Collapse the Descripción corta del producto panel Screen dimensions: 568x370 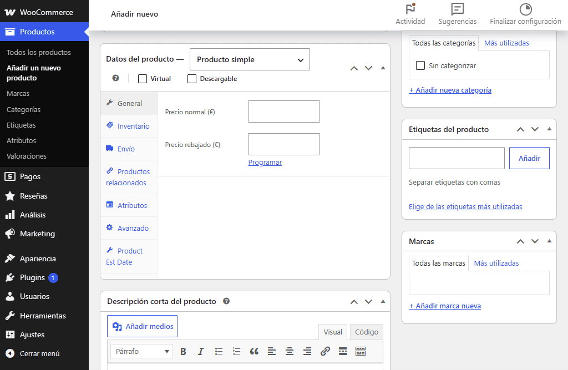383,302
